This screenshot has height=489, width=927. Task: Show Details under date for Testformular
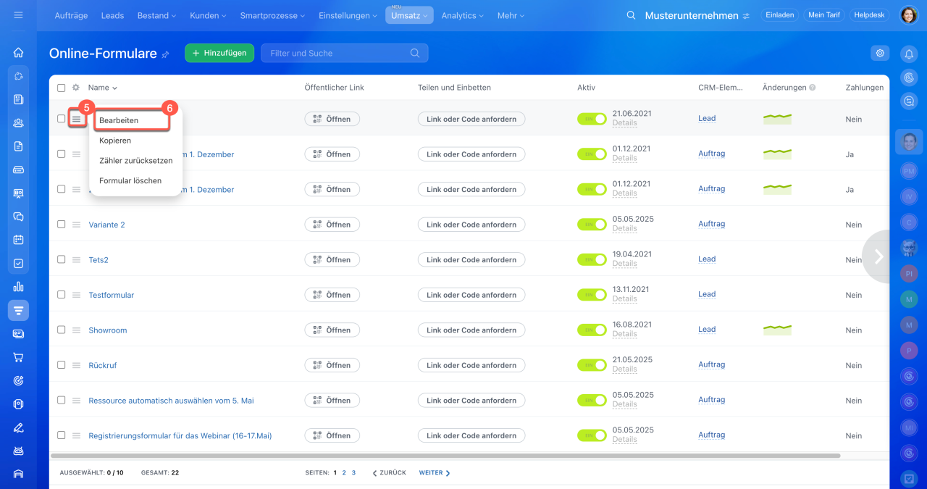pos(624,298)
